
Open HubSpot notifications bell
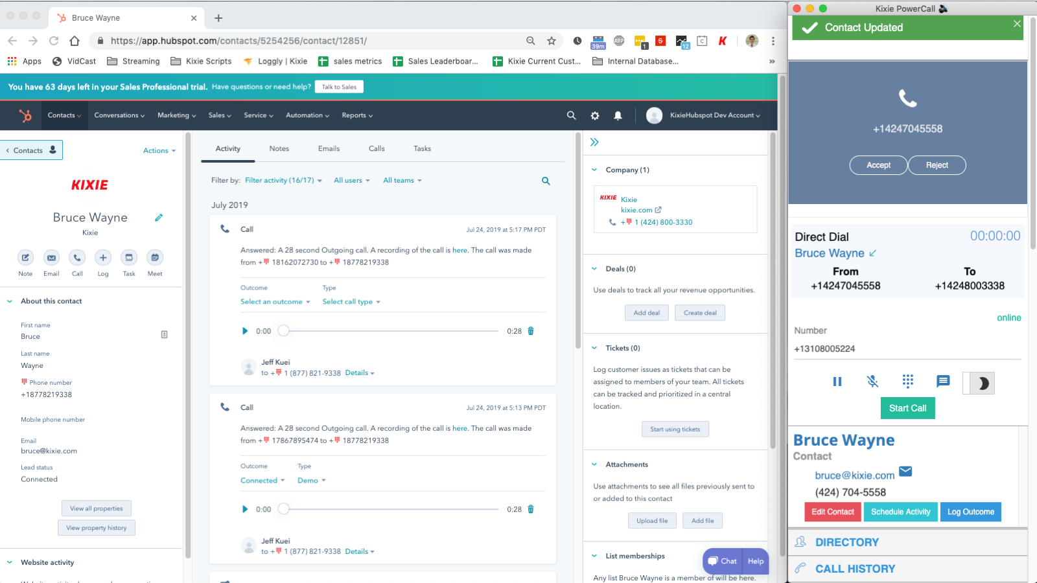click(618, 115)
